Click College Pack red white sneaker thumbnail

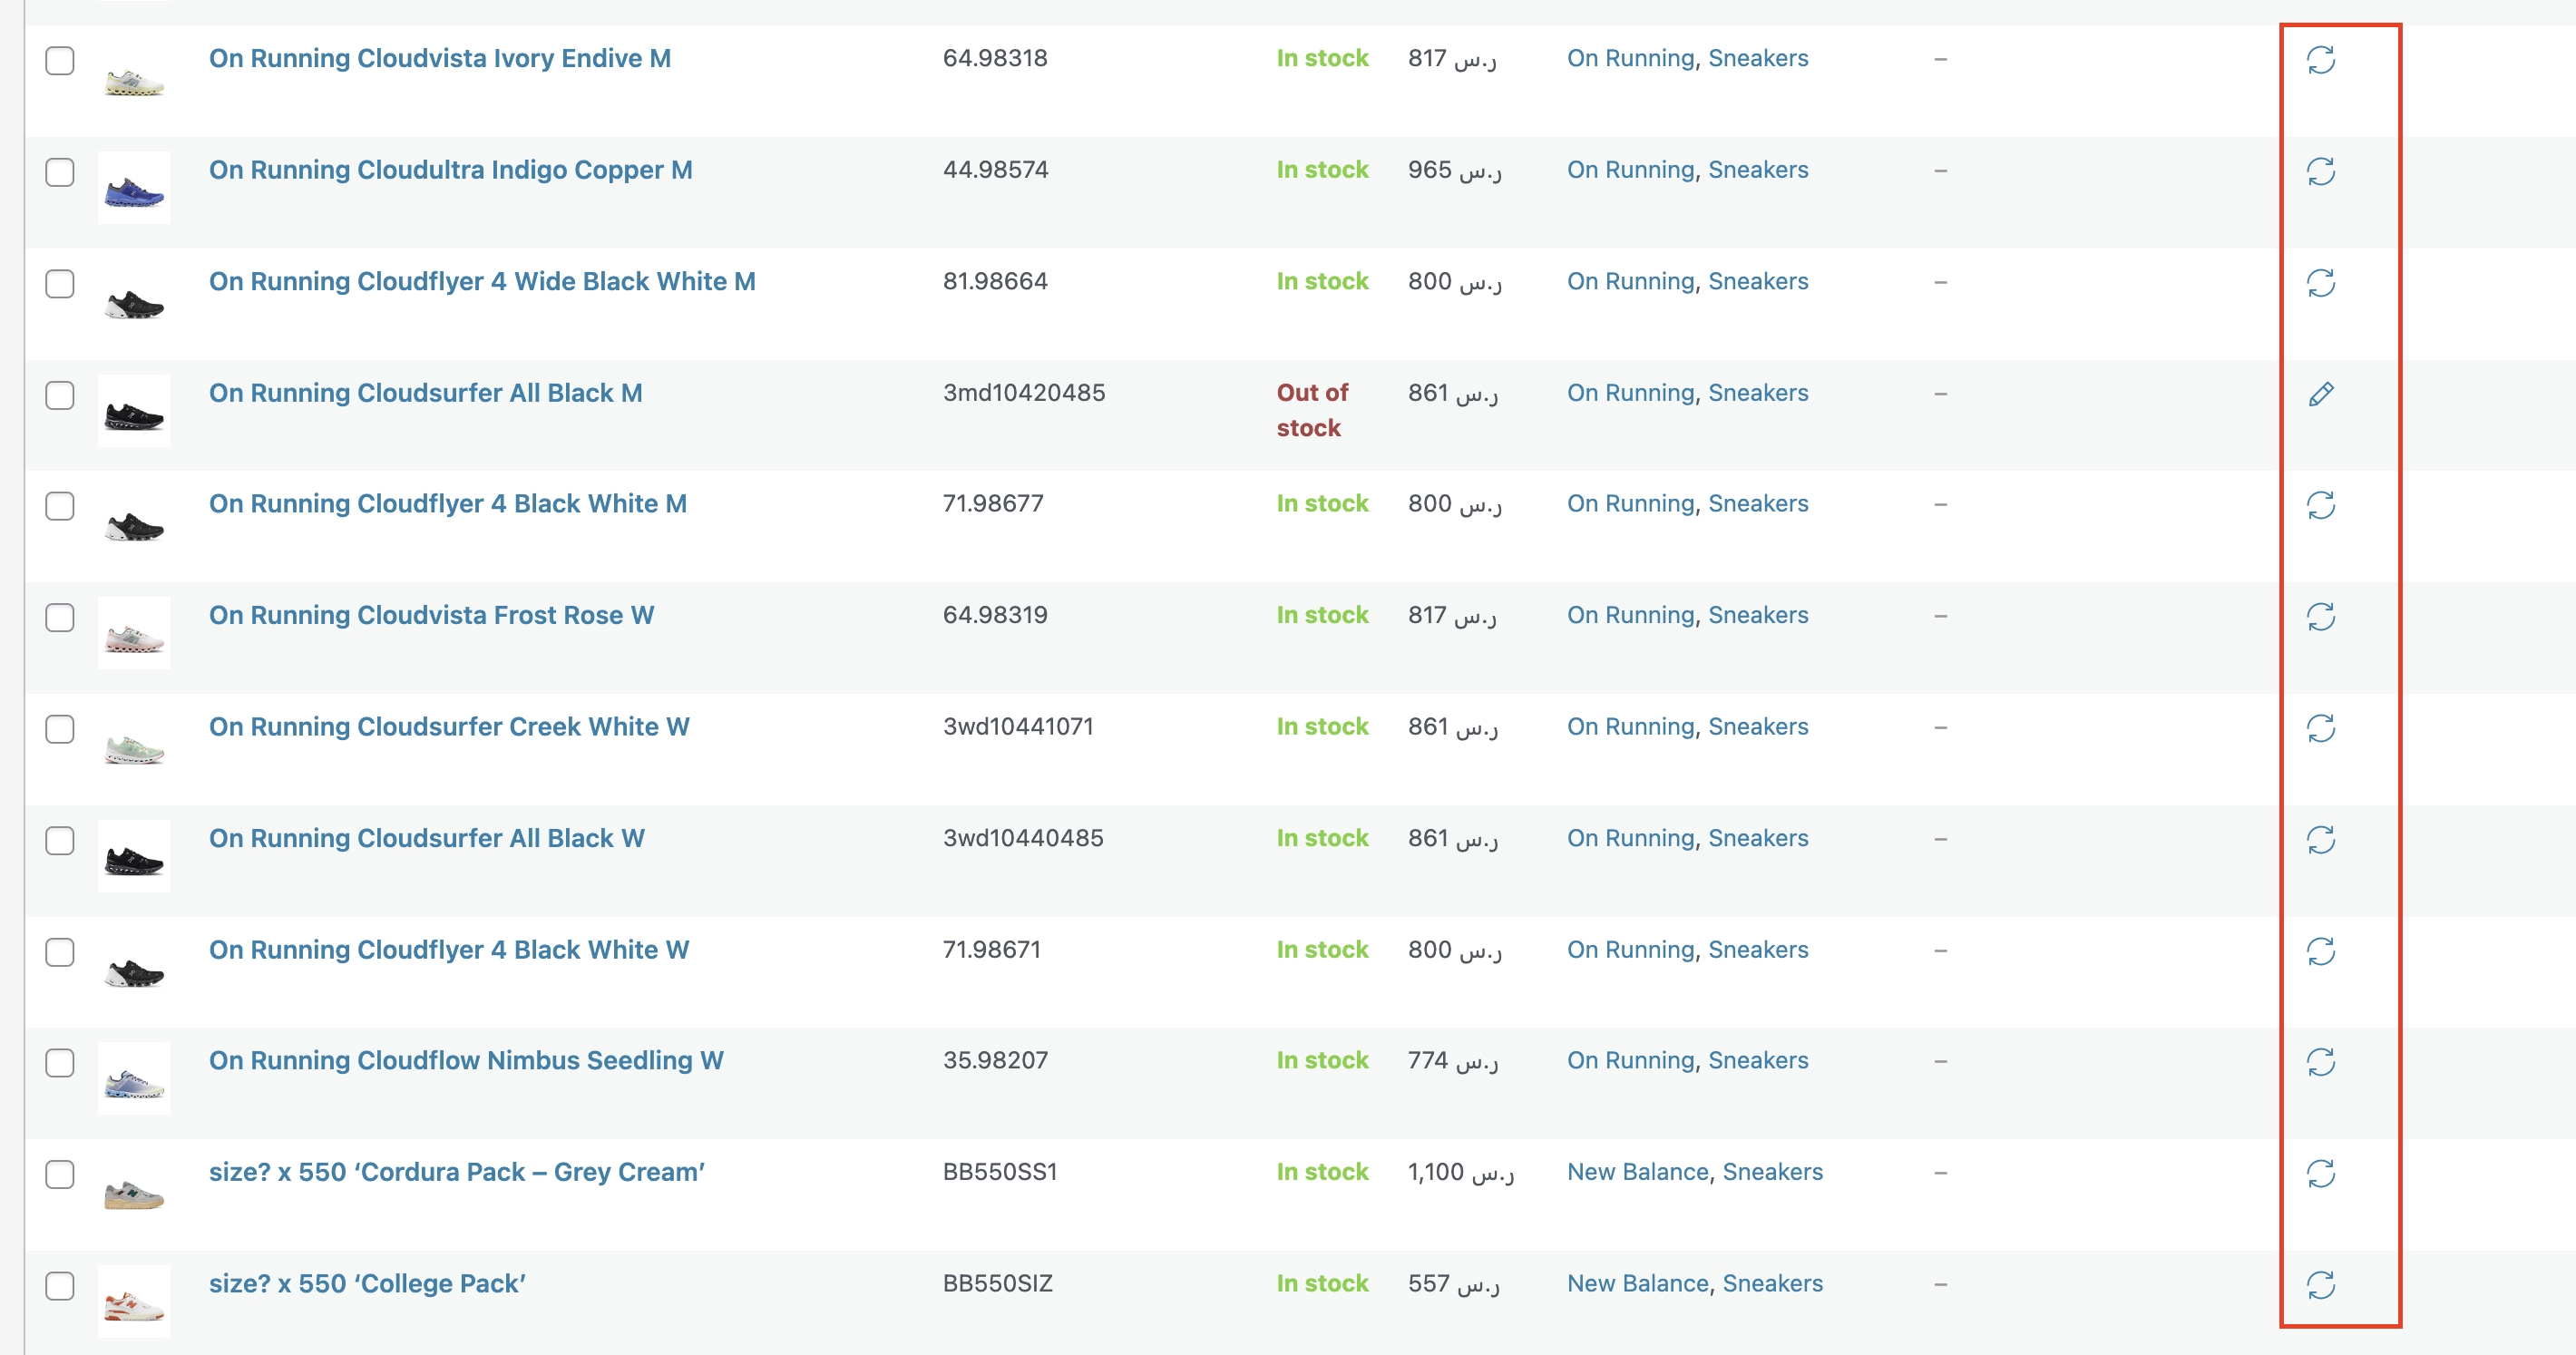[134, 1301]
